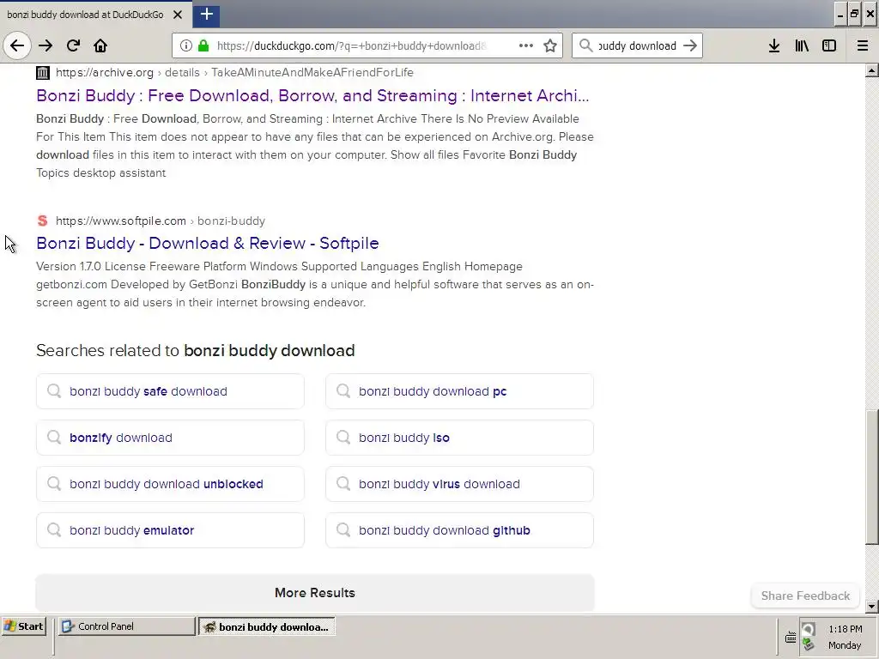Show site information icon in address bar
The height and width of the screenshot is (659, 879).
point(186,46)
